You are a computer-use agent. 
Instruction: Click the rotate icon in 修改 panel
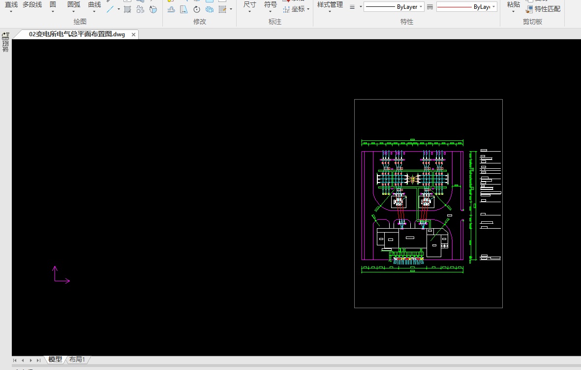tap(197, 9)
